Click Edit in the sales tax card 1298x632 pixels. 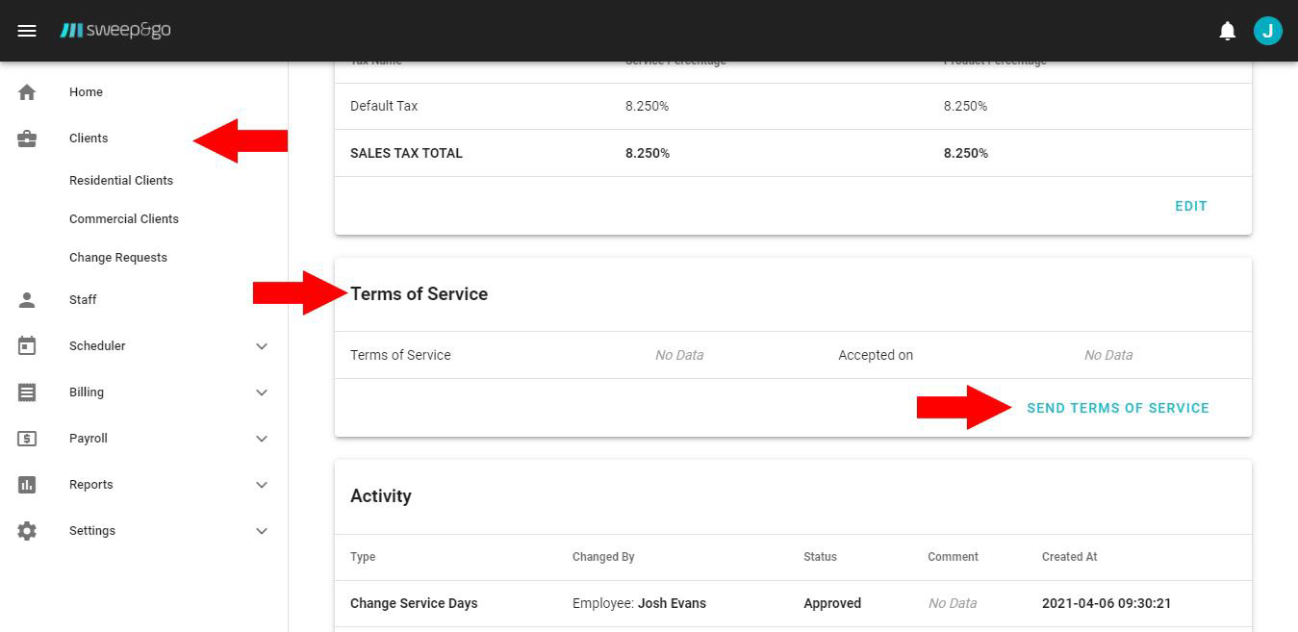(1190, 206)
